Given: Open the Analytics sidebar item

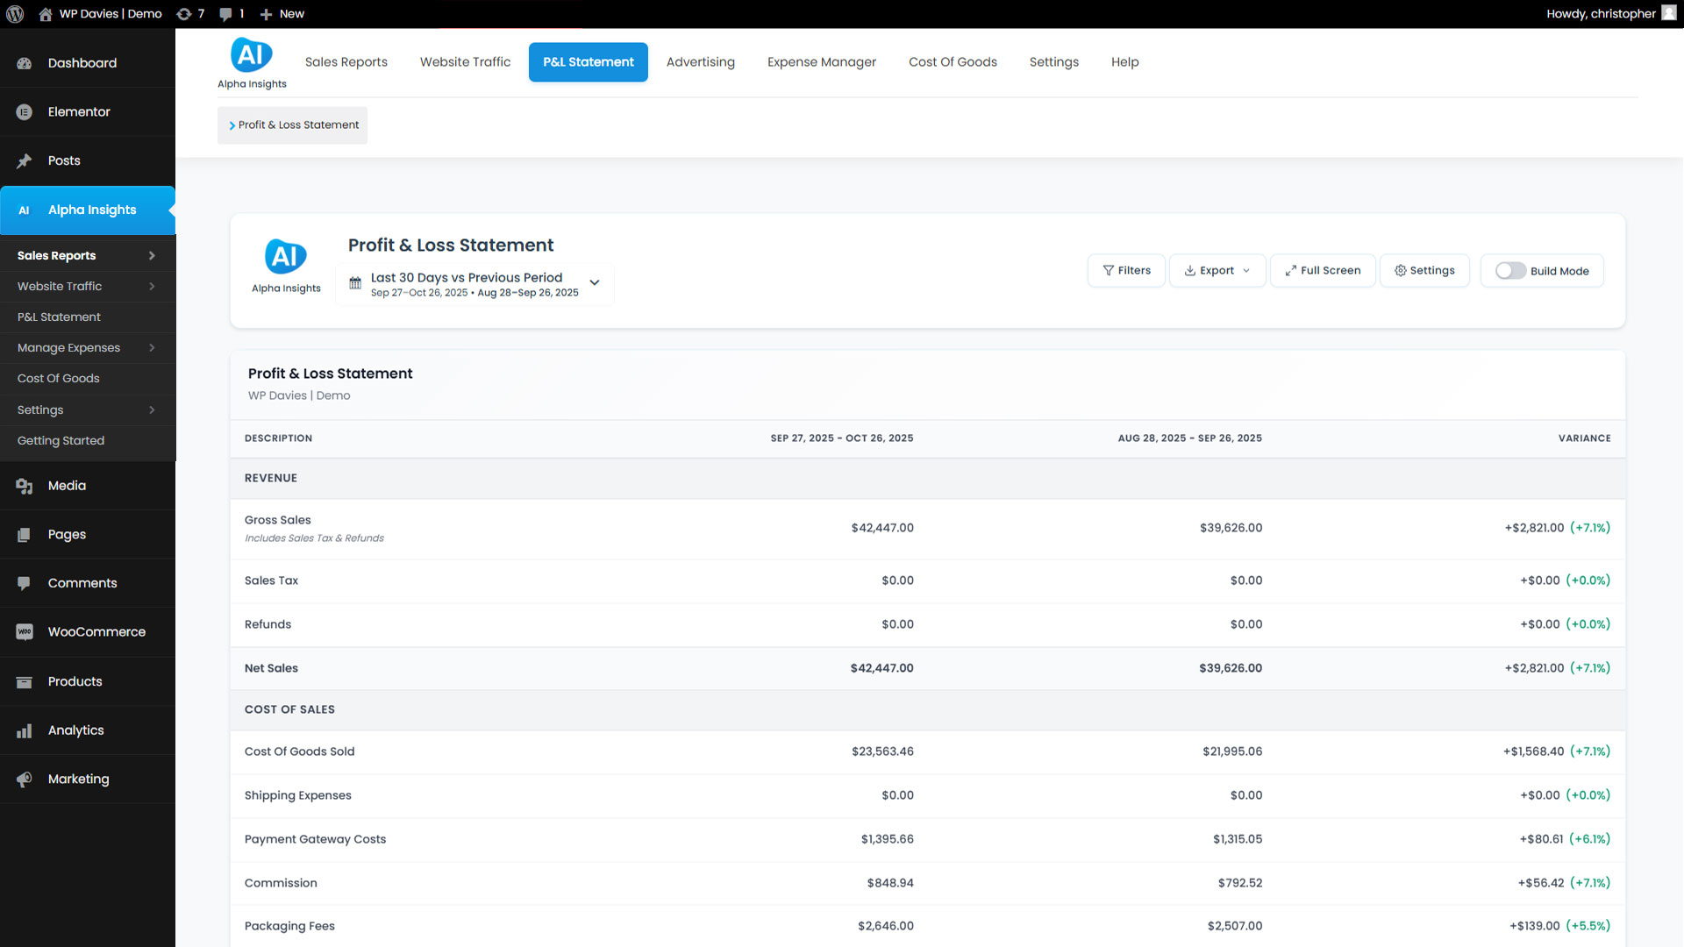Looking at the screenshot, I should [x=75, y=730].
